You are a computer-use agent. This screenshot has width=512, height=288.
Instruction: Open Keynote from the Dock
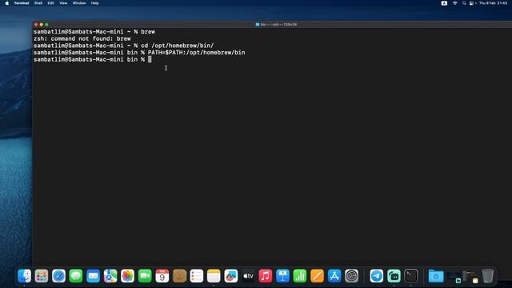[282, 276]
